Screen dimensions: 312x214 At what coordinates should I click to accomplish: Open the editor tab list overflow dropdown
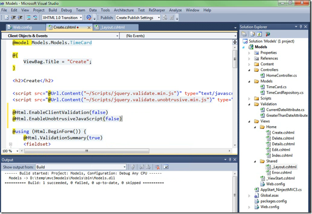tap(235, 28)
